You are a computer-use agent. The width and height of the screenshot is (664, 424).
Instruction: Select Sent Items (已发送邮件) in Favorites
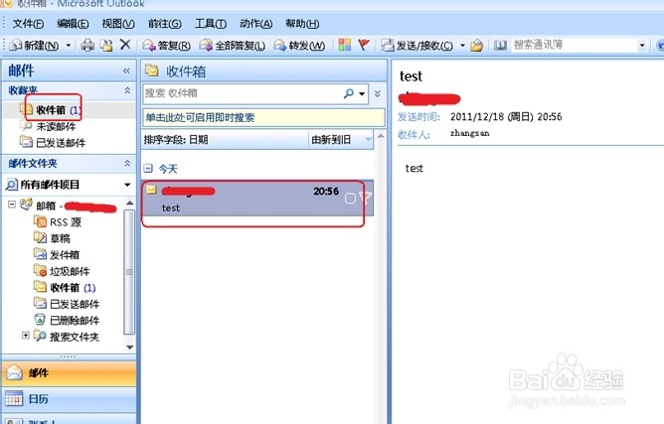[x=53, y=143]
